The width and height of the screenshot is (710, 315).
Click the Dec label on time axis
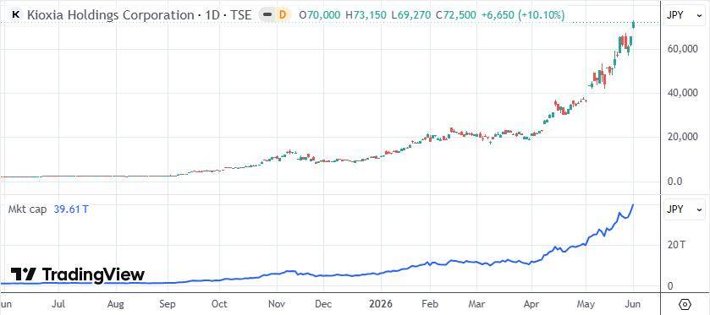tap(324, 304)
